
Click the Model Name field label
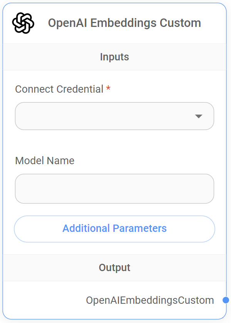44,161
